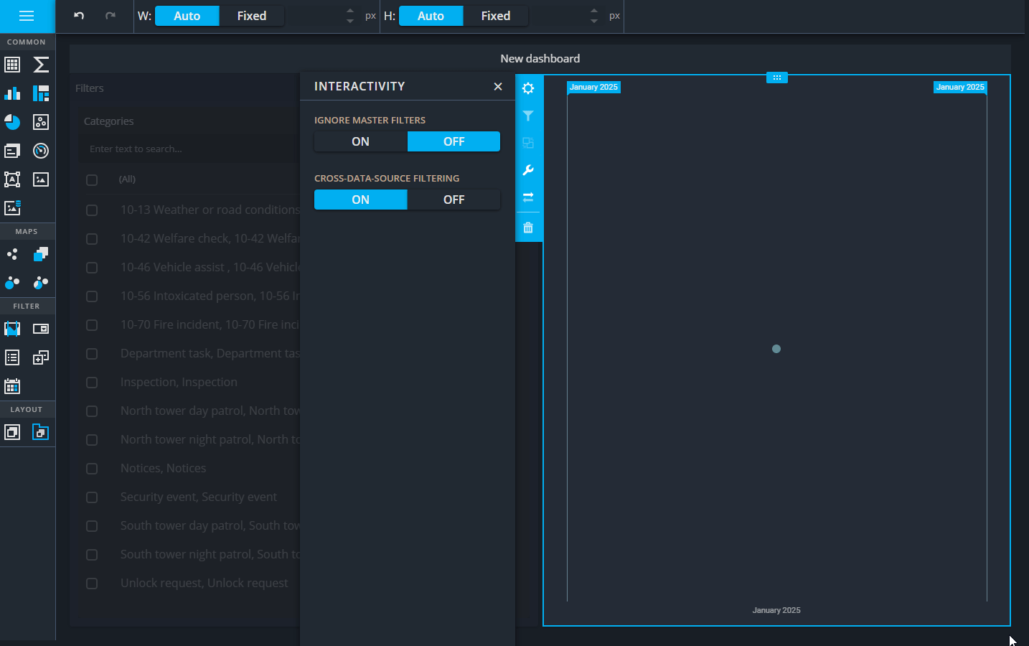
Task: Turn Cross-Data-Source Filtering OFF
Action: [x=454, y=200]
